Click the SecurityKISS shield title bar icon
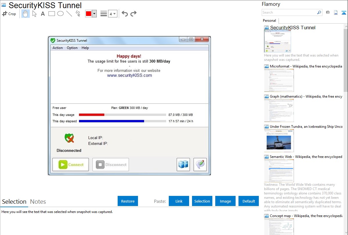The height and width of the screenshot is (235, 348). point(53,40)
